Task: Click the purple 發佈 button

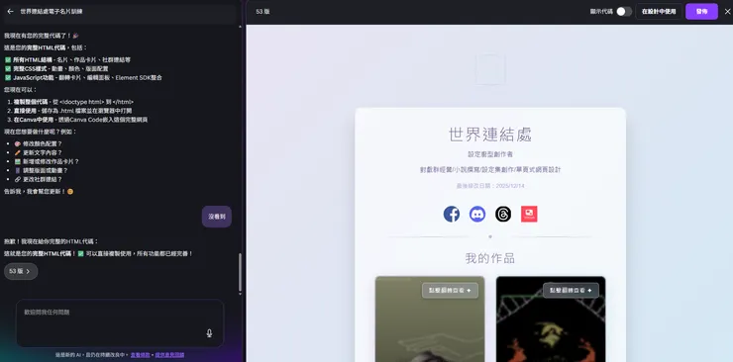Action: pos(701,11)
